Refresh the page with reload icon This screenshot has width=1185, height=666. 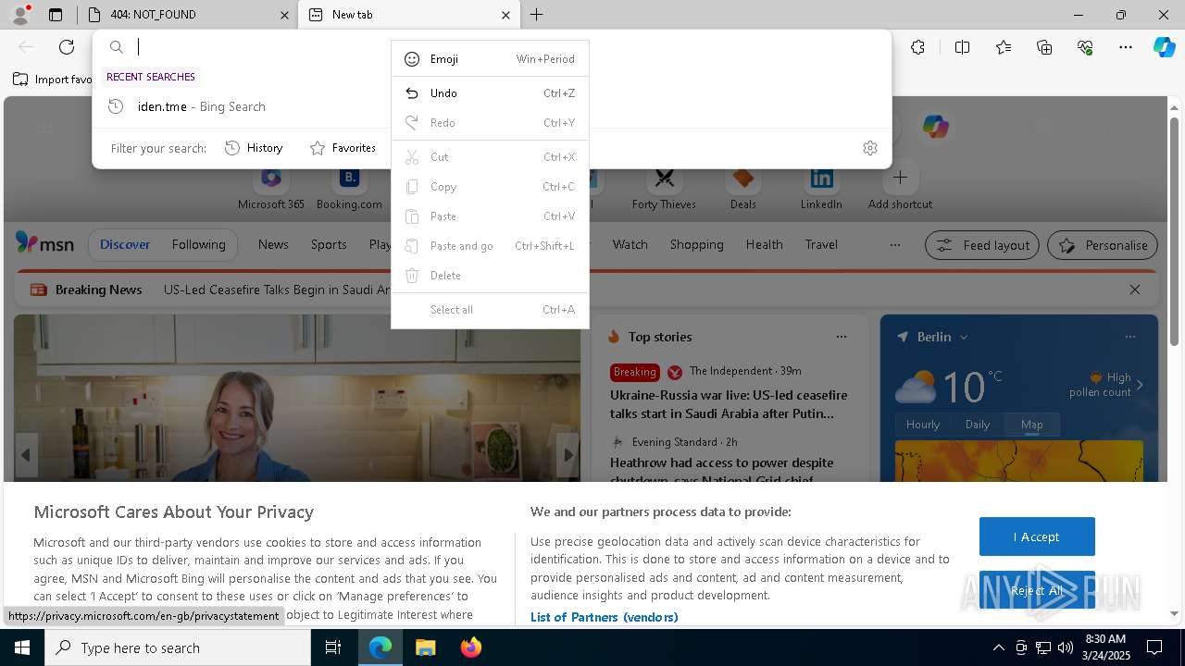[67, 47]
